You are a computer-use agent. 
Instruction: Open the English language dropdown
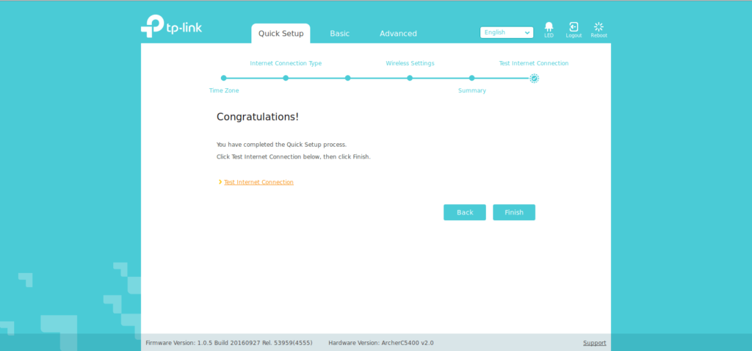506,32
